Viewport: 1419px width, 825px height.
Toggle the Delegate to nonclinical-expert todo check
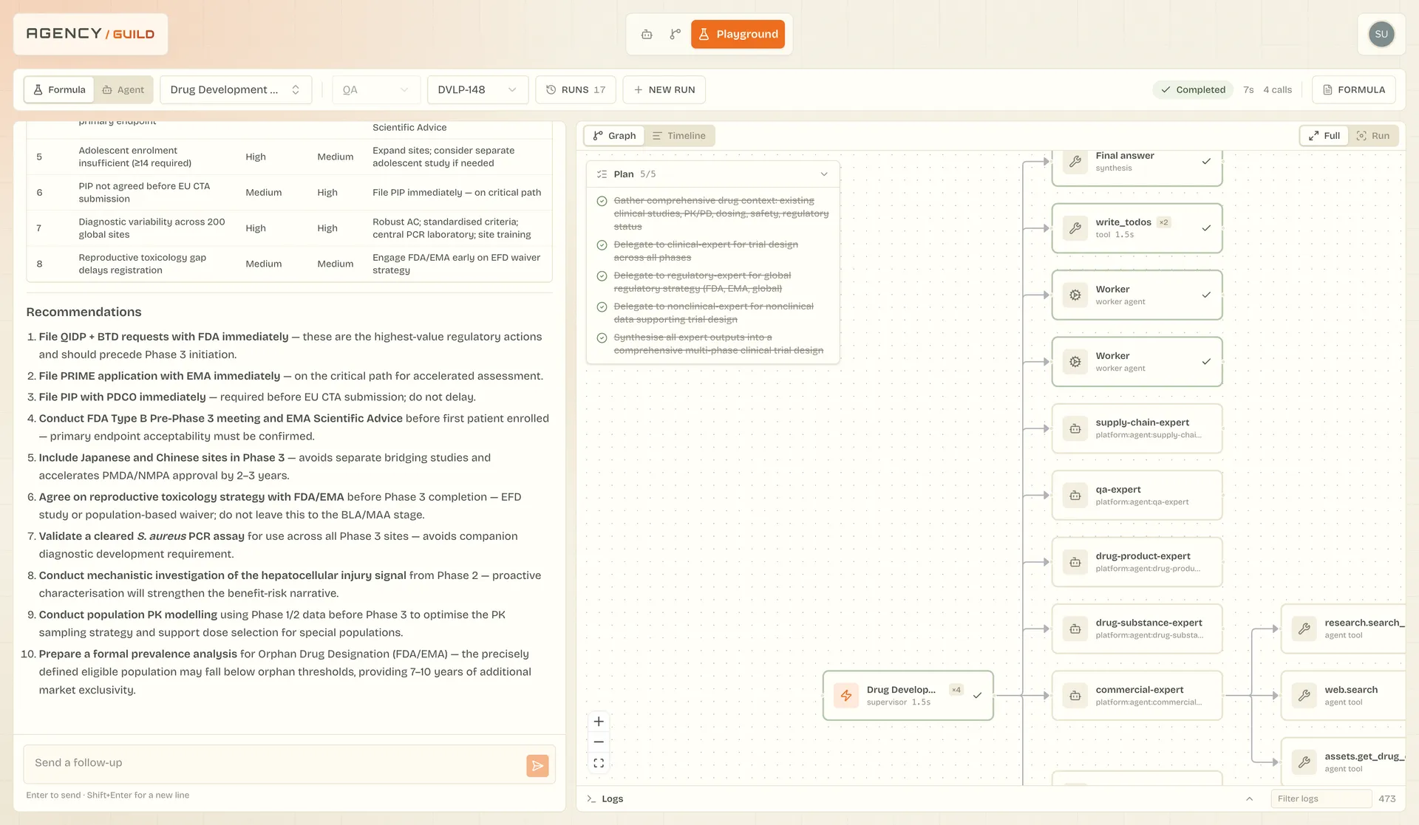coord(602,307)
